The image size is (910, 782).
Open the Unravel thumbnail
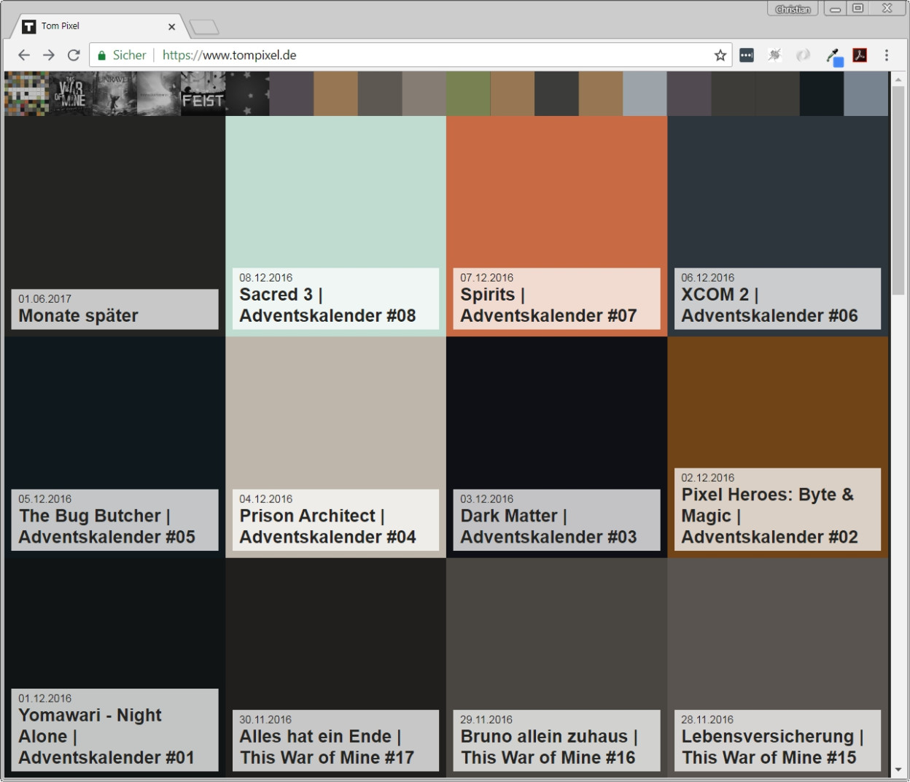click(x=114, y=93)
